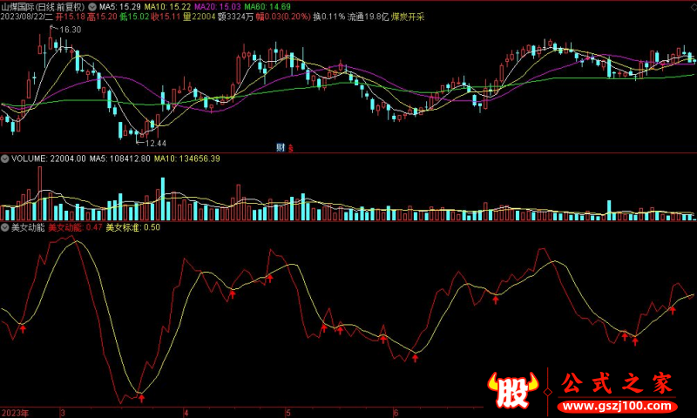
Task: Click the yellow 美女标准: 0.50 value
Action: [133, 227]
